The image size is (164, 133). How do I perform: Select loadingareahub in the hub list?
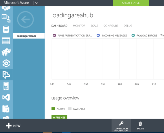coord(27,36)
